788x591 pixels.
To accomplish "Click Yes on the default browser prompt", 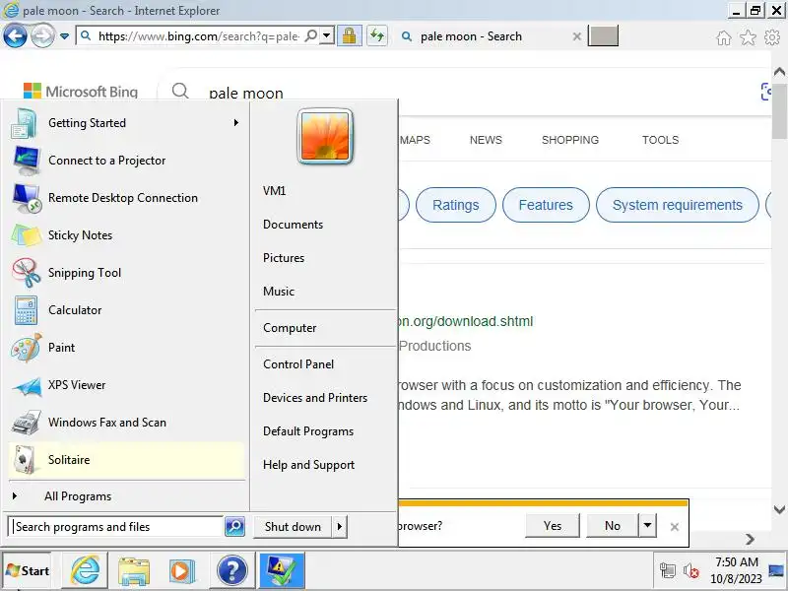I will click(x=553, y=526).
